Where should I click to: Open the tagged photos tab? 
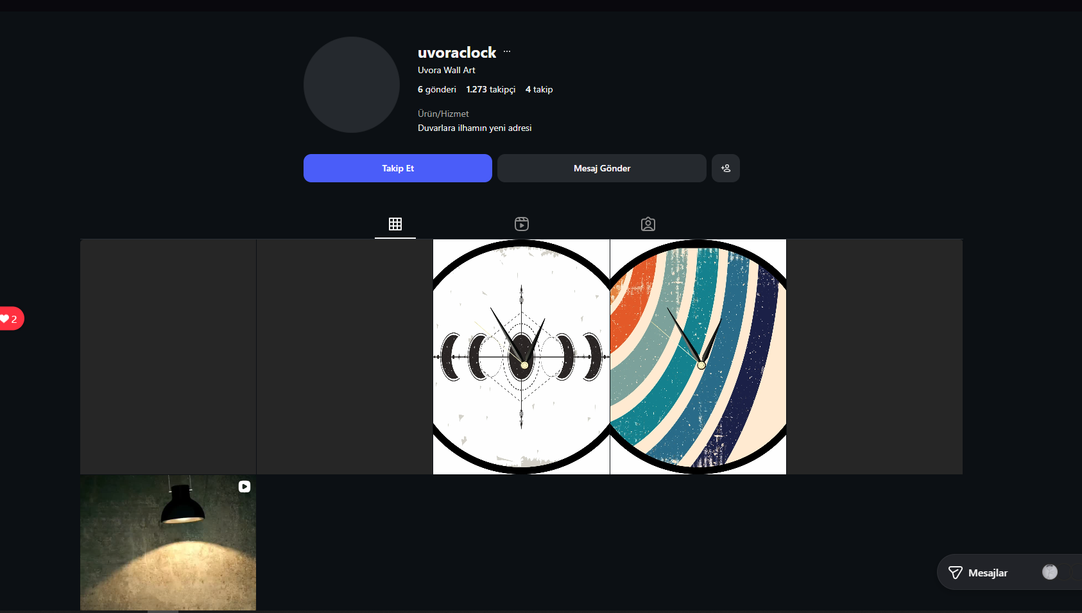(648, 224)
